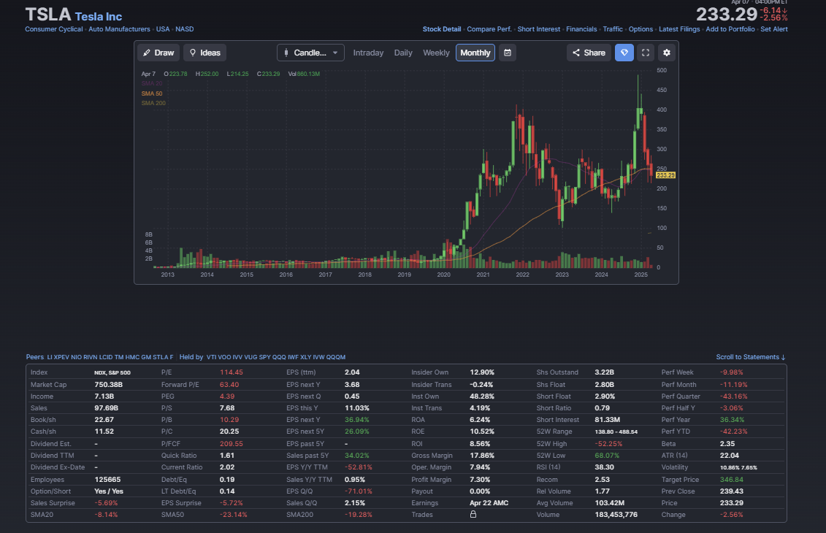Click Employees value 125665
The width and height of the screenshot is (826, 533).
(x=107, y=479)
